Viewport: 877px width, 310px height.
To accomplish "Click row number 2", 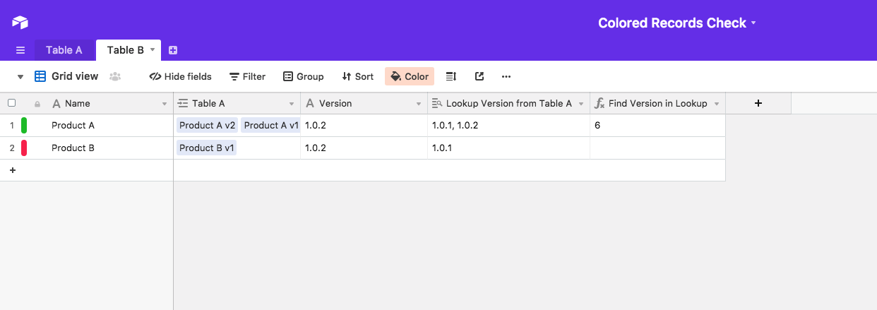I will (11, 148).
